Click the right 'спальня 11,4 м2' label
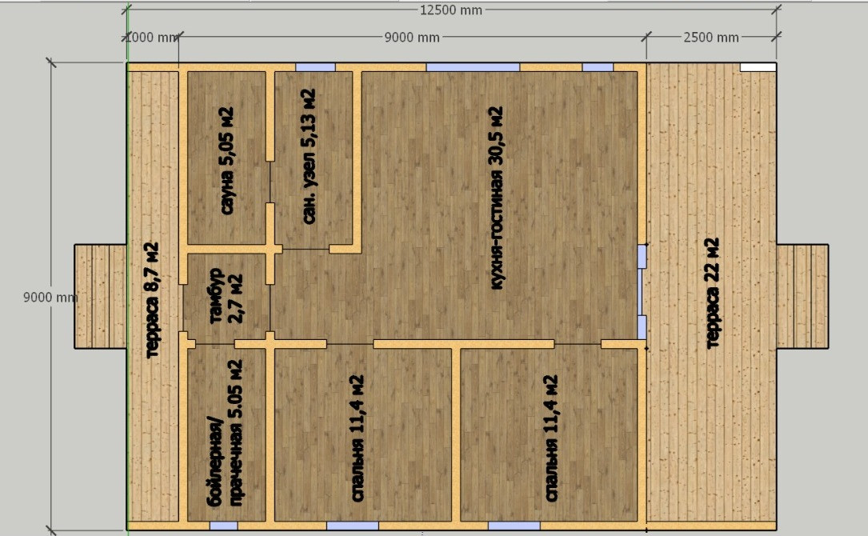The height and width of the screenshot is (536, 868). [551, 438]
